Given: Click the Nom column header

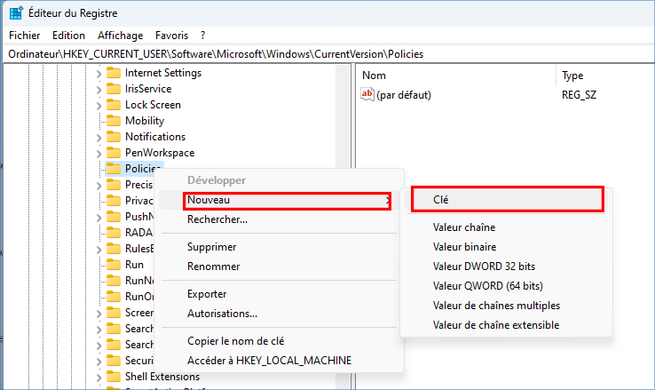Looking at the screenshot, I should point(375,76).
